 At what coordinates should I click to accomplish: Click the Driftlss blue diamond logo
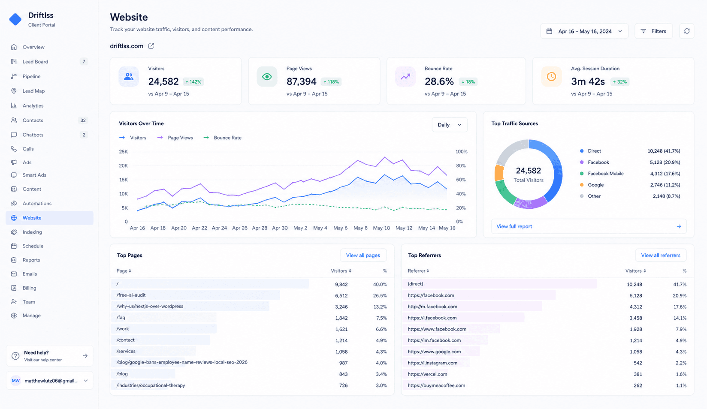coord(15,19)
